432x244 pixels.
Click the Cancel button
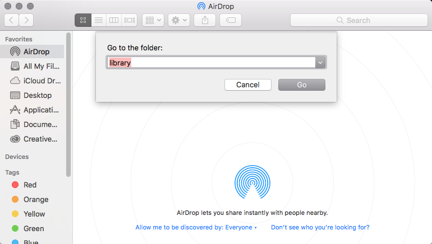(x=247, y=85)
